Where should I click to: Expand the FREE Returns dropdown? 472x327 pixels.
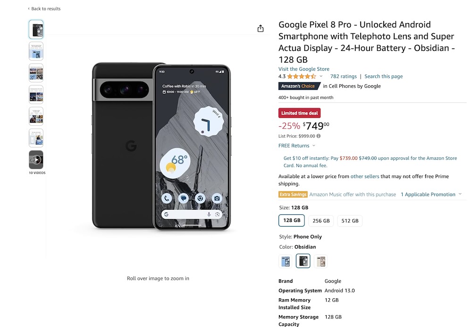tap(297, 146)
